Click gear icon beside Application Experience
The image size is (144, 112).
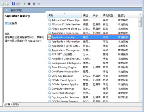pos(50,33)
